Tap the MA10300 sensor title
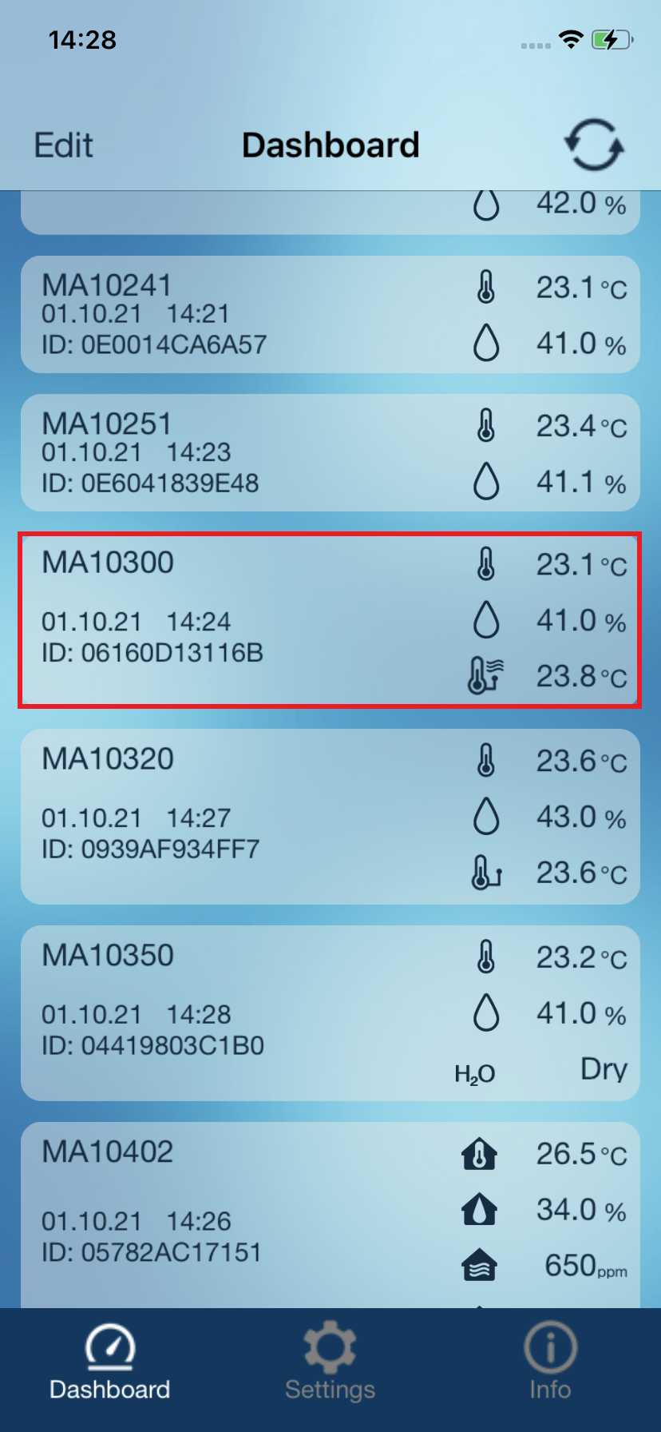This screenshot has height=1432, width=661. (108, 563)
